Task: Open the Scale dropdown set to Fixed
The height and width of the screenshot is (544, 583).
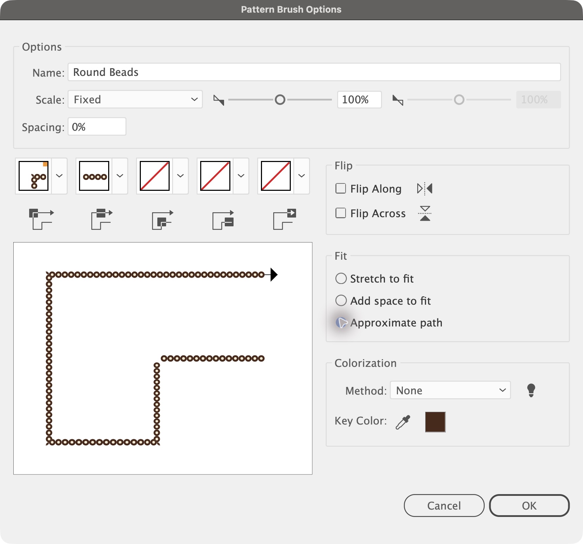Action: (135, 99)
